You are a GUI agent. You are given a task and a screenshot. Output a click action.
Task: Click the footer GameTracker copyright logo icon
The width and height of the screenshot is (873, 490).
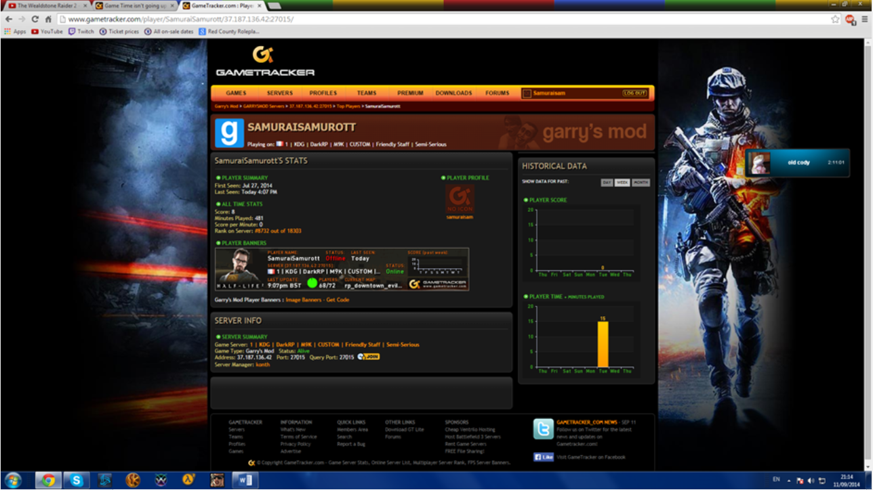tap(251, 463)
